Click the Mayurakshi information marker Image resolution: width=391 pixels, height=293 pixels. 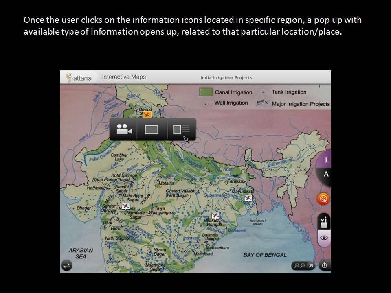pyautogui.click(x=248, y=198)
